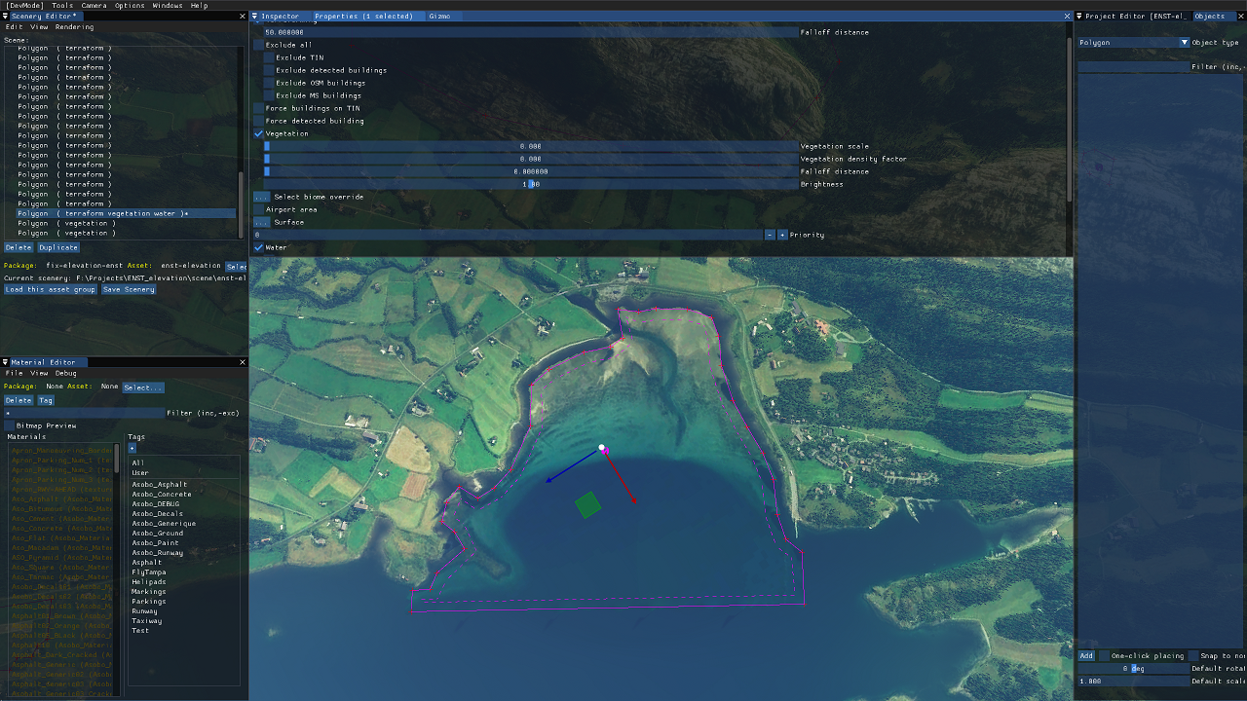This screenshot has width=1247, height=701.
Task: Open the Surface selector ellipsis button
Action: (x=261, y=222)
